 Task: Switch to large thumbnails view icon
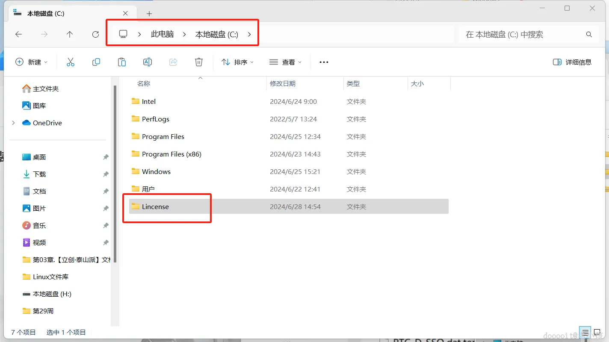[597, 332]
